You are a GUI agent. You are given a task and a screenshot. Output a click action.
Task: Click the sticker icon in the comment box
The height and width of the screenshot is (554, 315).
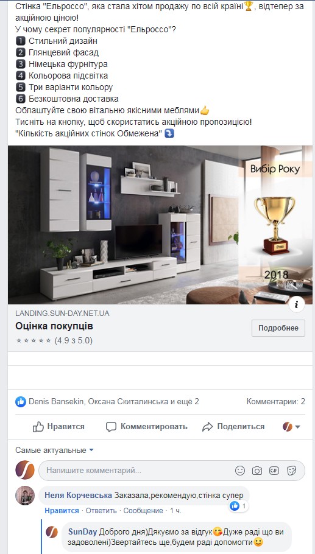point(291,470)
